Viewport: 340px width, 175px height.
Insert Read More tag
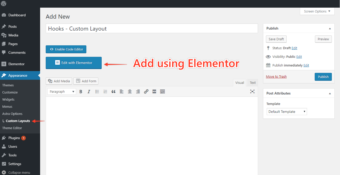154,91
